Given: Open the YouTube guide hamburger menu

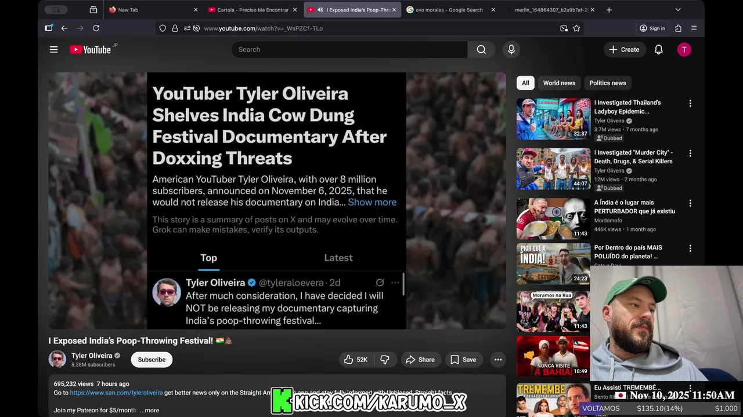Looking at the screenshot, I should [x=53, y=50].
